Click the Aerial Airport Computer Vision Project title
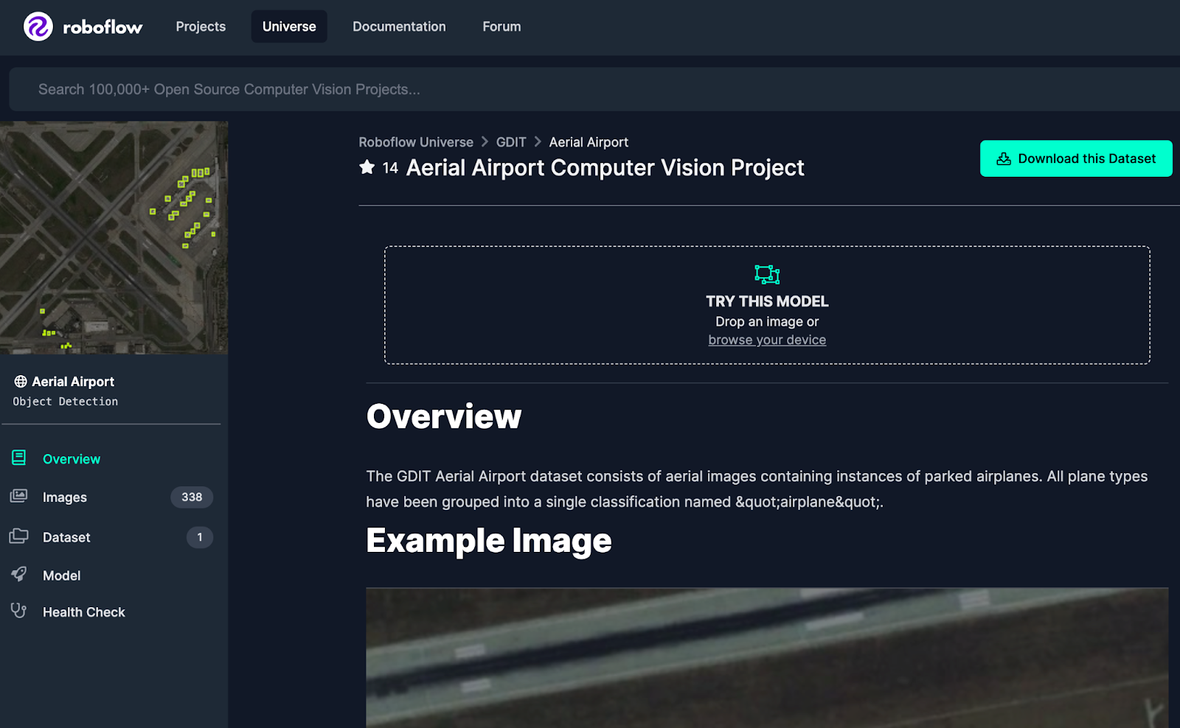Viewport: 1180px width, 728px height. point(605,168)
